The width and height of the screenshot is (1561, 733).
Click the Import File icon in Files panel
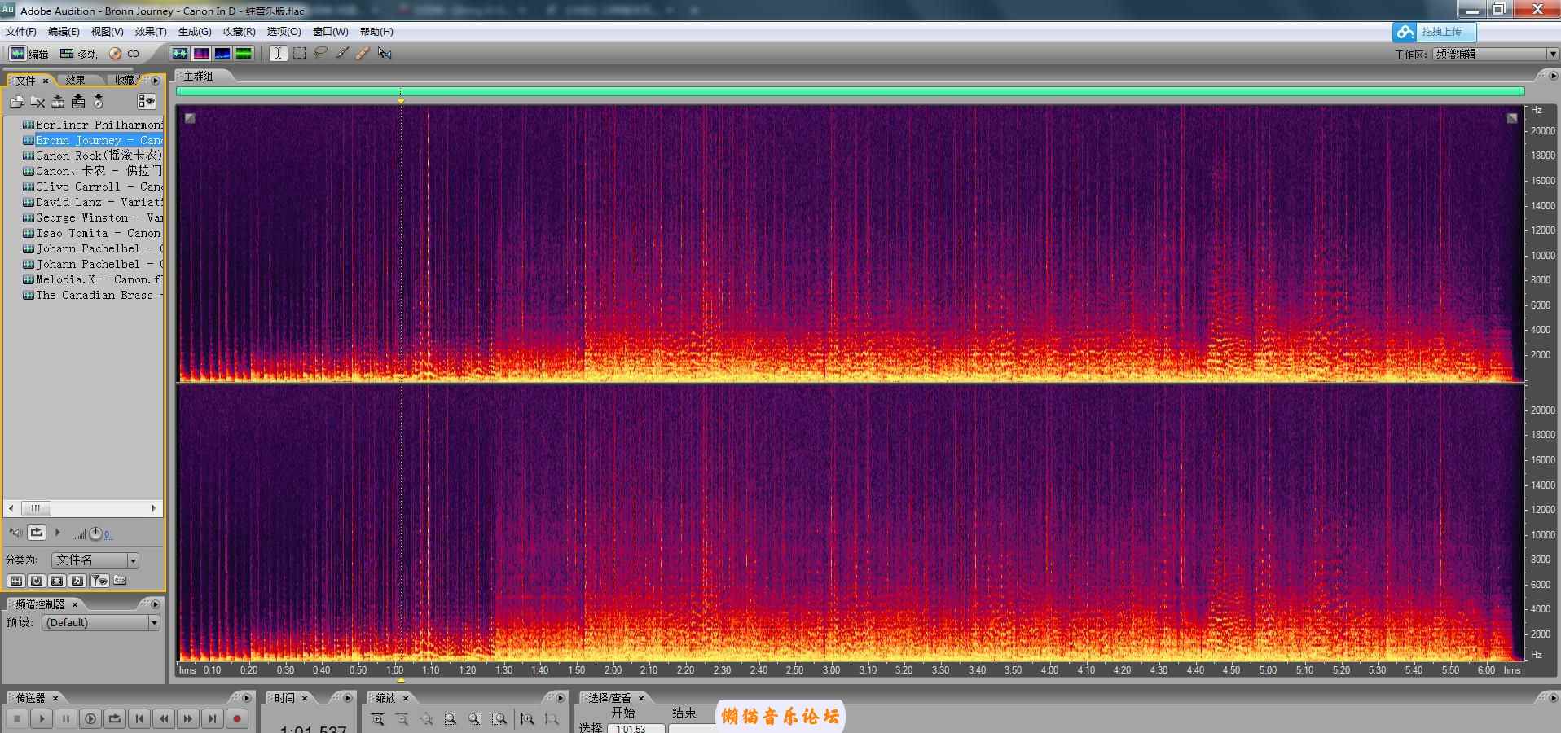16,102
